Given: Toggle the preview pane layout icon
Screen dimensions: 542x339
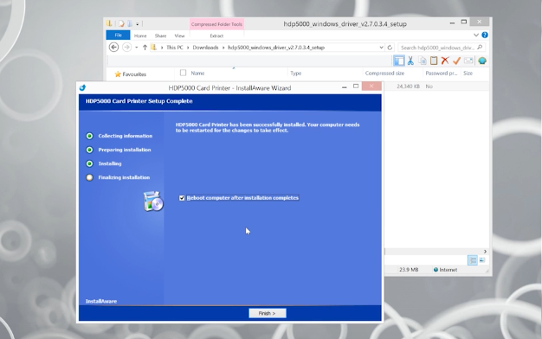Looking at the screenshot, I should pyautogui.click(x=399, y=61).
